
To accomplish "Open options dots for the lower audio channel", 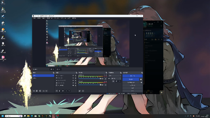I will [106, 85].
